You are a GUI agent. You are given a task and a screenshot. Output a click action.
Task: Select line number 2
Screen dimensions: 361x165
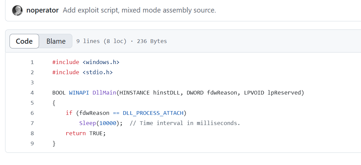click(x=32, y=73)
